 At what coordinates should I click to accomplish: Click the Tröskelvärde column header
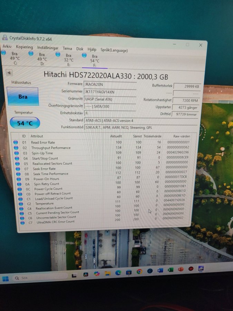[x=152, y=136]
